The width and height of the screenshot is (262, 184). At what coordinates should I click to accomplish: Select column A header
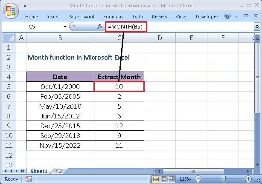click(21, 38)
